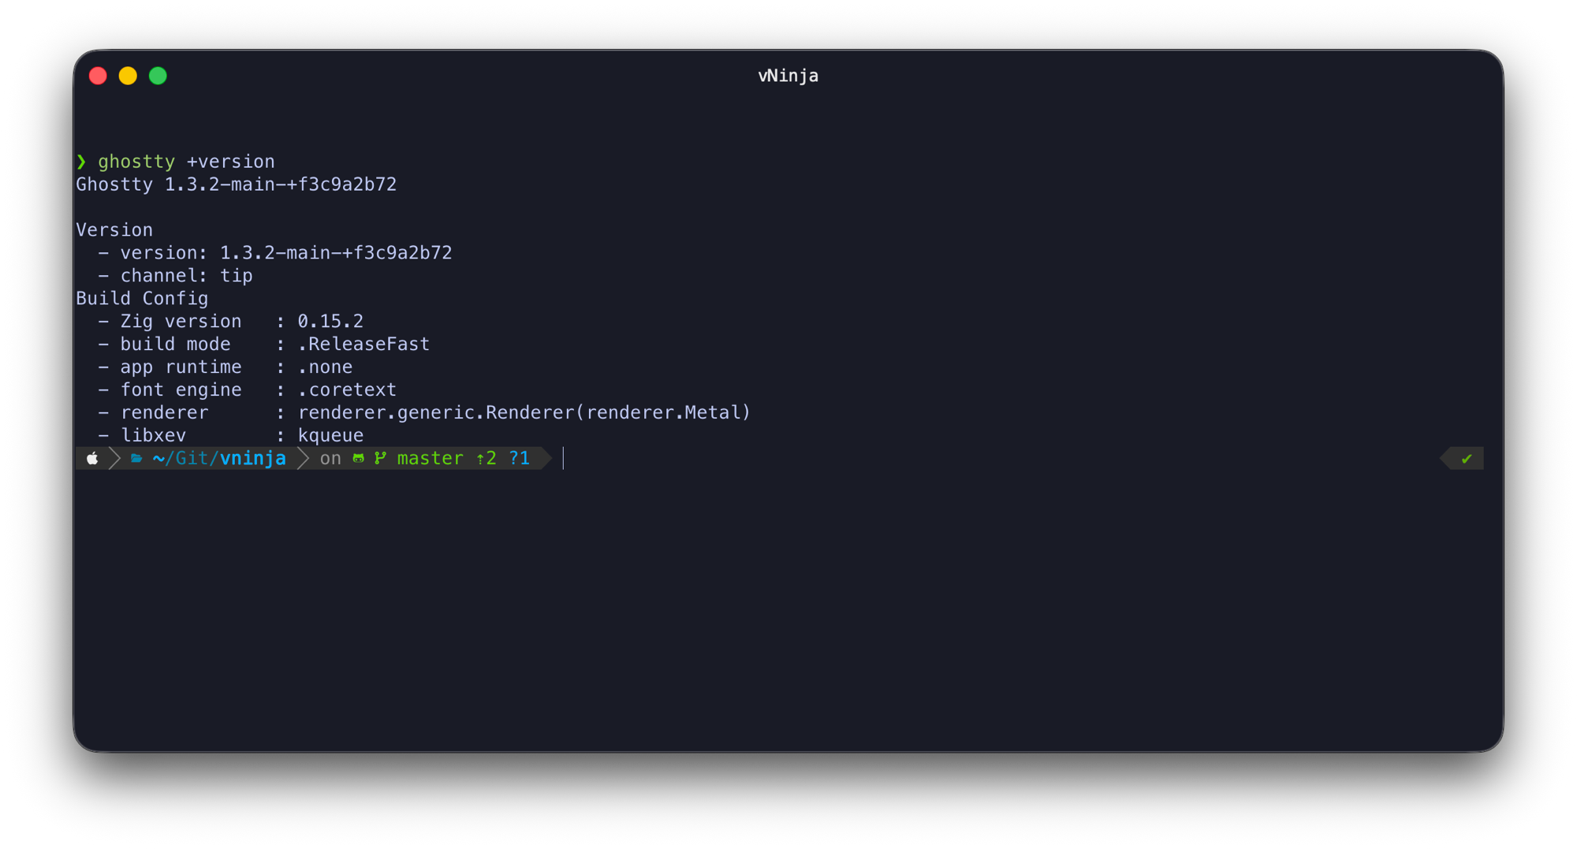
Task: Click the Zig version value '0.15.2'
Action: (330, 322)
